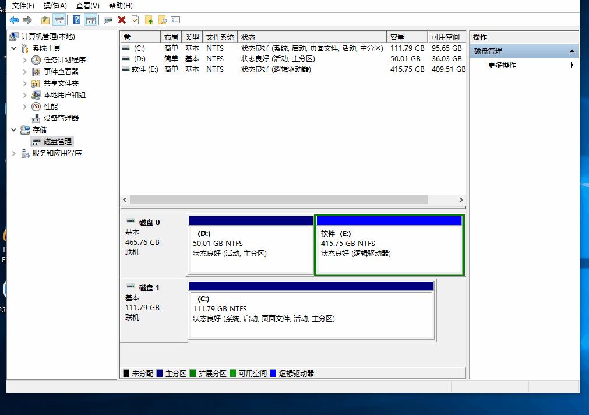Image resolution: width=589 pixels, height=415 pixels.
Task: Click the properties toolbar icon beside Back arrows
Action: (44, 19)
